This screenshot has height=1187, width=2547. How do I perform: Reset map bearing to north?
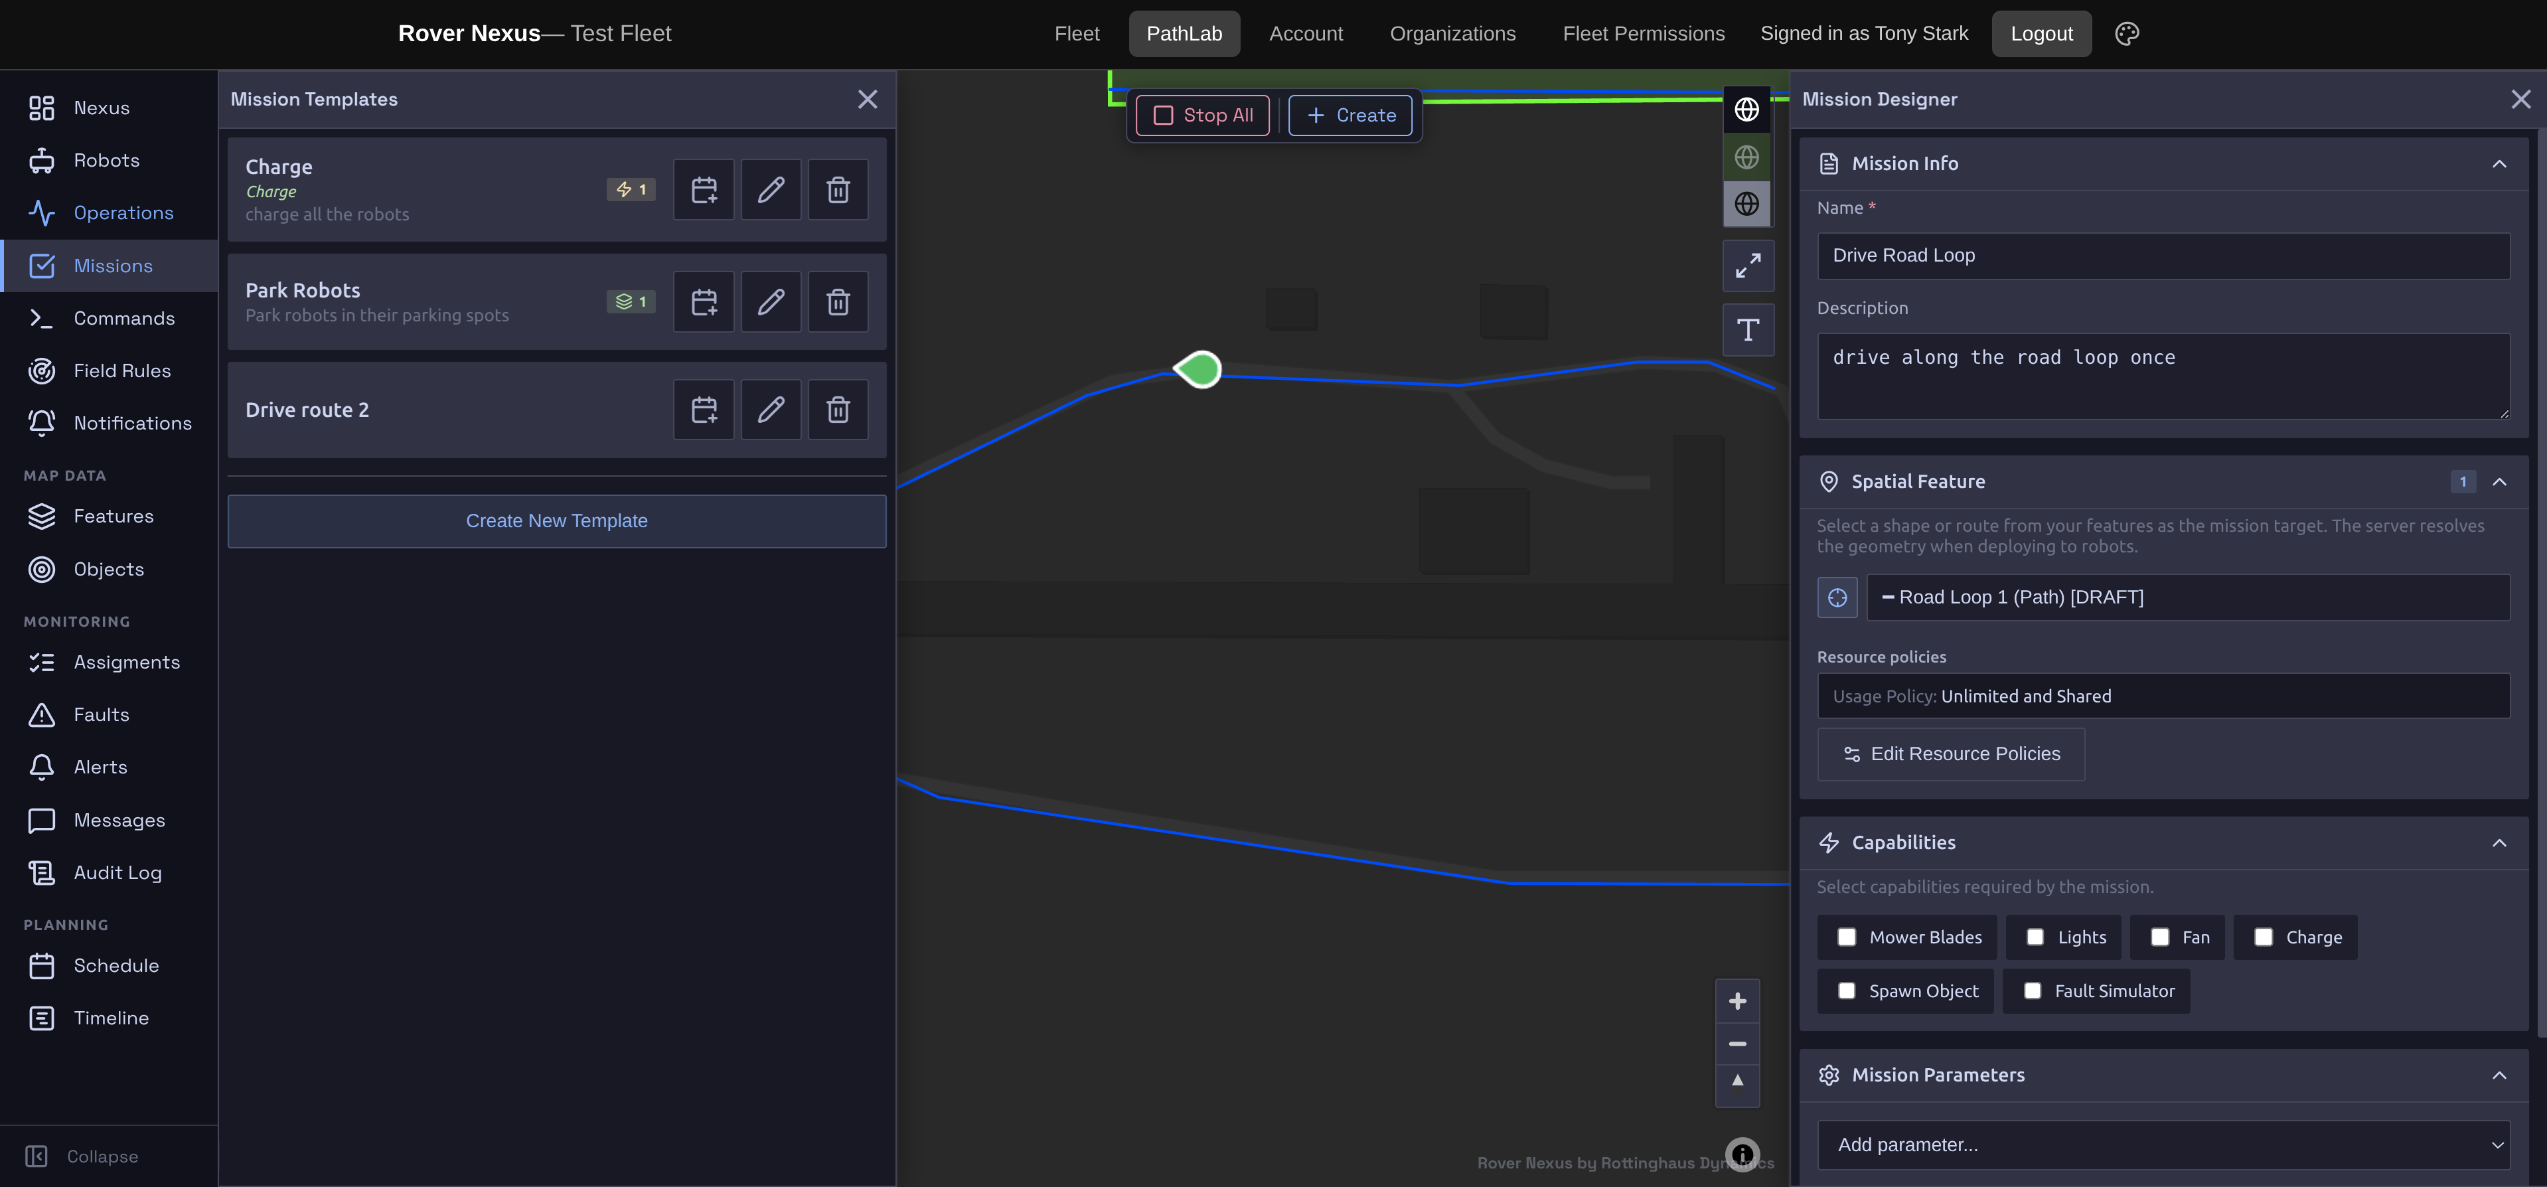point(1737,1085)
